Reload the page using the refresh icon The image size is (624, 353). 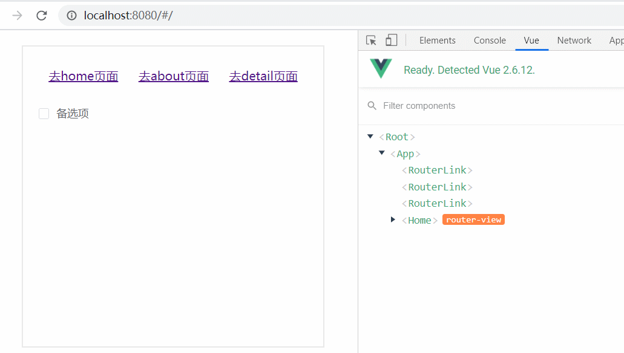click(41, 15)
